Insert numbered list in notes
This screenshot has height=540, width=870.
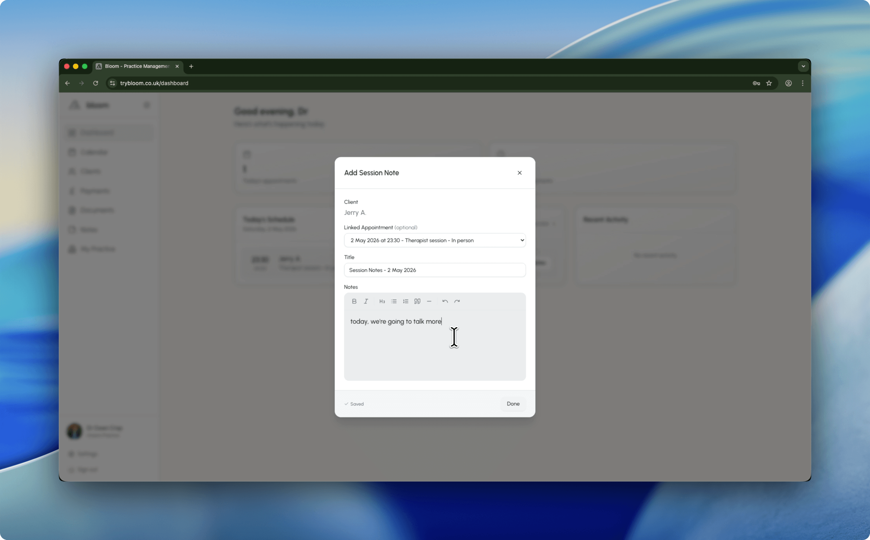click(405, 301)
